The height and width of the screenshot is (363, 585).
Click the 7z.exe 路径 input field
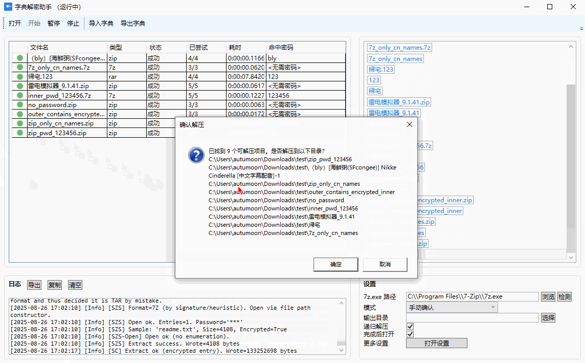click(472, 296)
